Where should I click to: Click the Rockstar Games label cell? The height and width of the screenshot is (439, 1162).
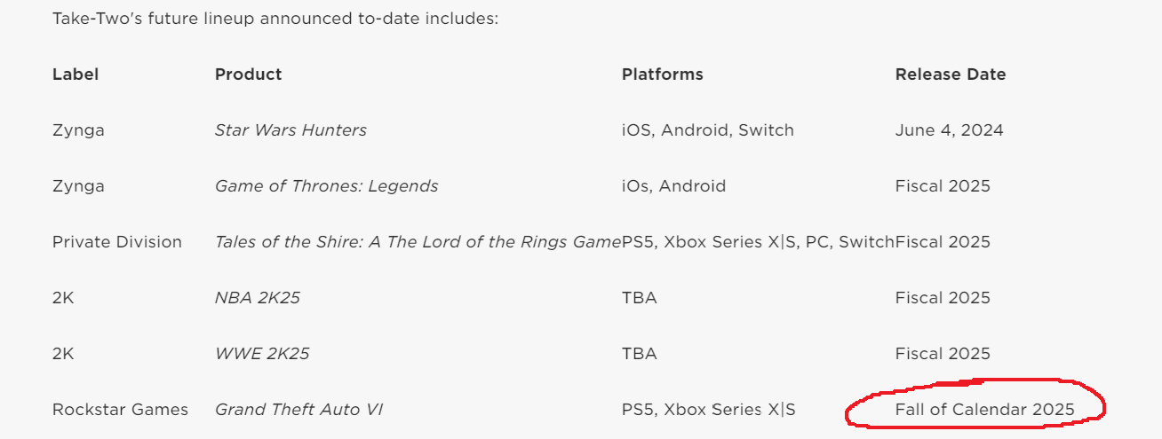[x=120, y=410]
